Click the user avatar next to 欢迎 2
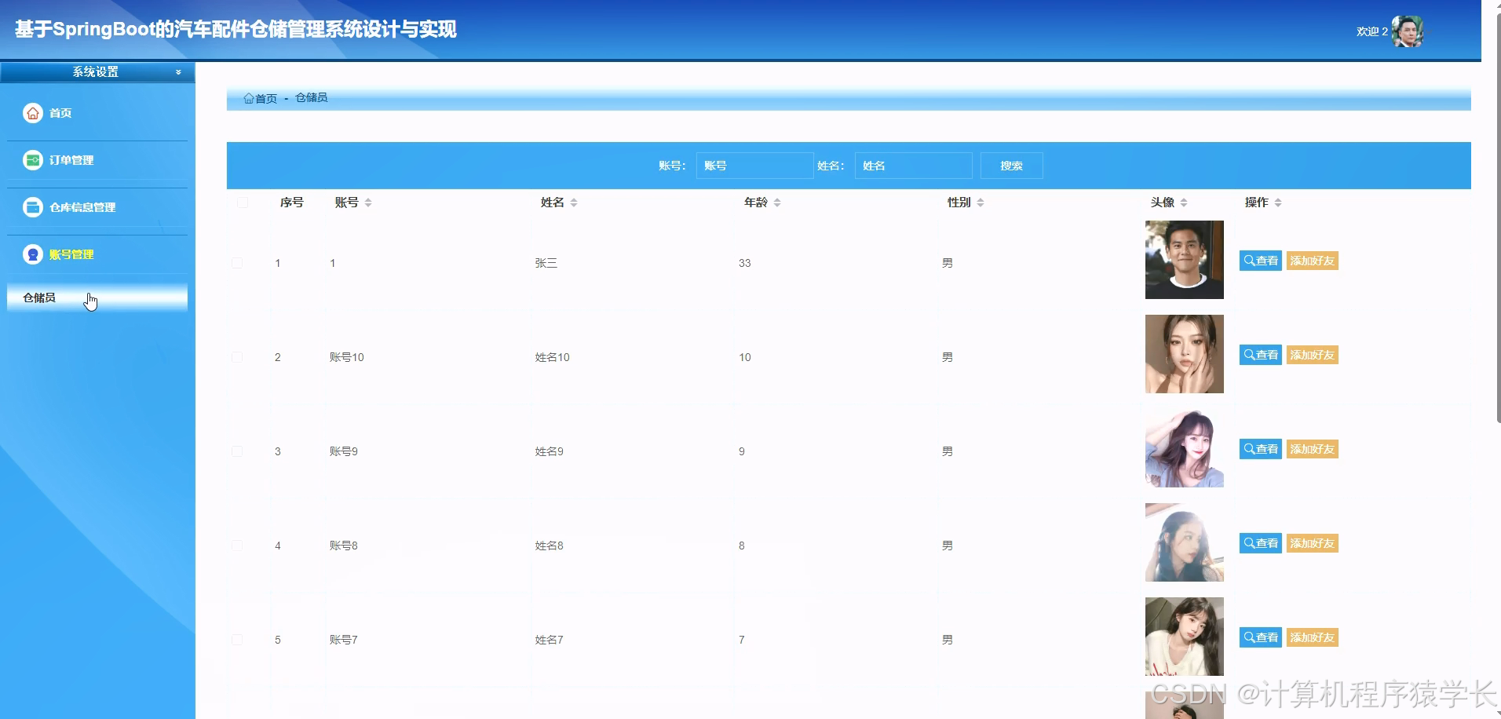 tap(1406, 30)
